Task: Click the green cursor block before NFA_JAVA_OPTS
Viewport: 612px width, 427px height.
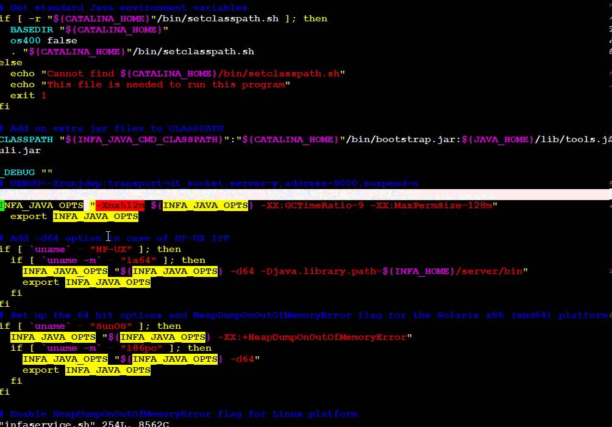Action: pyautogui.click(x=2, y=206)
